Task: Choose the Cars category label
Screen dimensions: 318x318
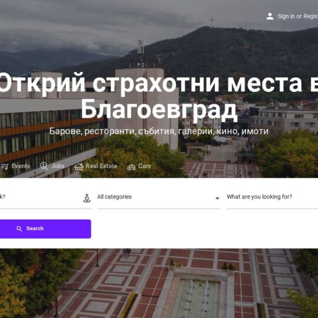Action: click(144, 166)
